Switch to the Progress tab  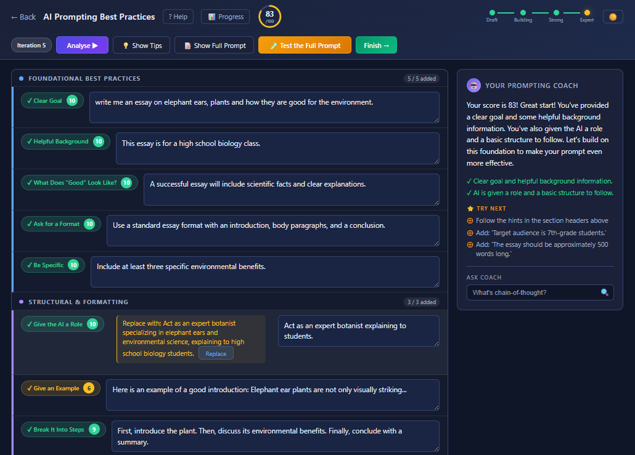(225, 17)
